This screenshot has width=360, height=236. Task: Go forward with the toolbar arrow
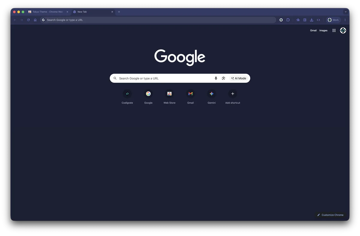[x=22, y=20]
